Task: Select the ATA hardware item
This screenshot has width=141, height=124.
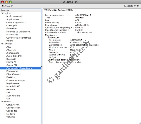Action: 8,47
